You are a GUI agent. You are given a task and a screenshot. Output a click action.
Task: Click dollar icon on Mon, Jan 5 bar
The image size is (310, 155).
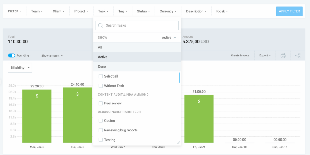tap(37, 96)
